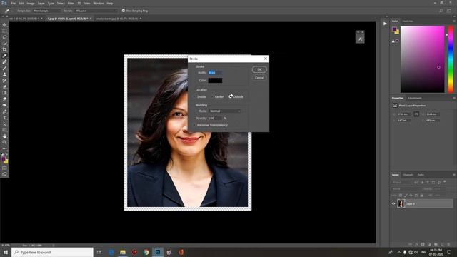Click the stroke Width input field
The image size is (457, 257).
(215, 73)
